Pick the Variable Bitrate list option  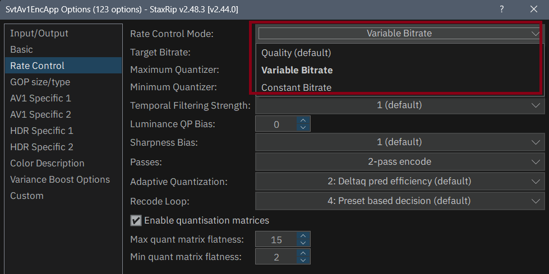pos(297,70)
